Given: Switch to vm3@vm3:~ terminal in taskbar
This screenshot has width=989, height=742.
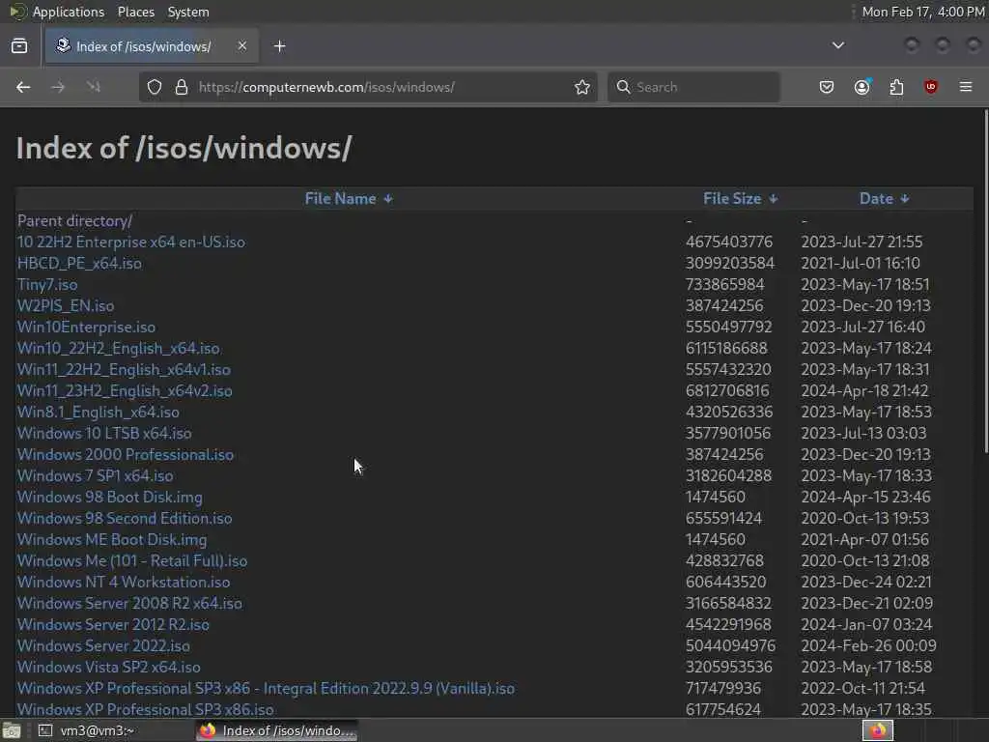Looking at the screenshot, I should click(88, 730).
